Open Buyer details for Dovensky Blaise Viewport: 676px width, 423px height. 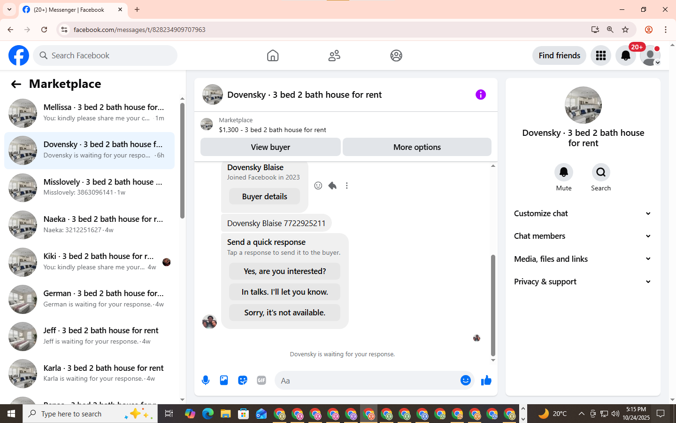[264, 196]
